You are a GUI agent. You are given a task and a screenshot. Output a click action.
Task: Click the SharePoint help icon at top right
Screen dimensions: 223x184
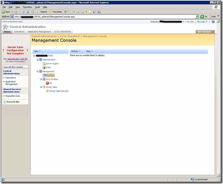[x=213, y=22]
